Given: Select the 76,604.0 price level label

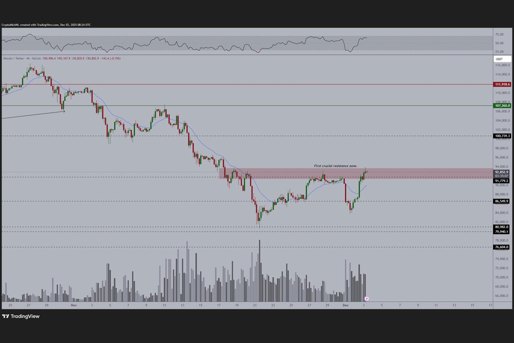Looking at the screenshot, I should [x=502, y=247].
